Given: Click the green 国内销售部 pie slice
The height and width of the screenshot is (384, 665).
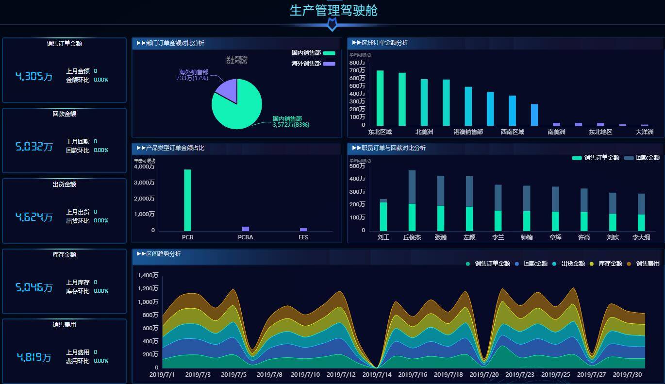Looking at the screenshot, I should (x=238, y=112).
